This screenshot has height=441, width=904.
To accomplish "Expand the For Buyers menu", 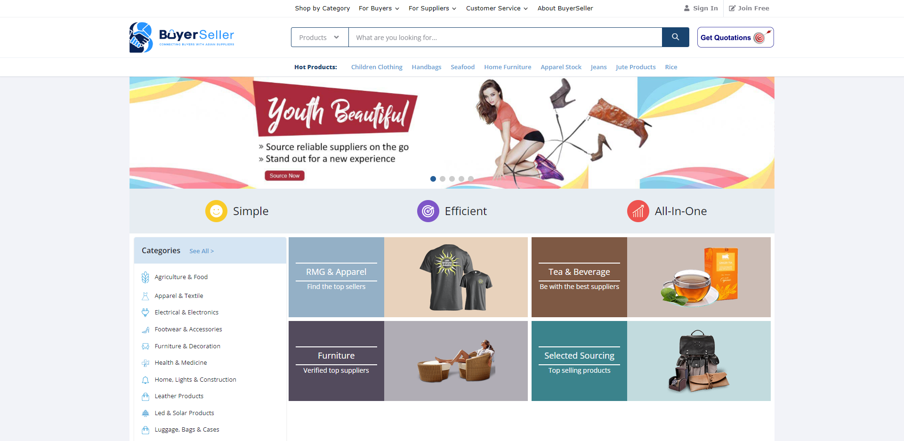I will point(379,8).
